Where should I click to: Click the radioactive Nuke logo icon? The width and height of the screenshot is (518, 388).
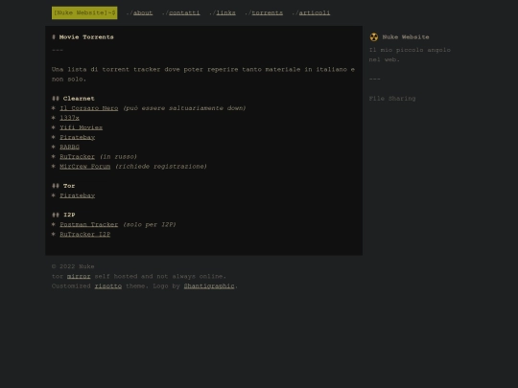click(x=374, y=37)
